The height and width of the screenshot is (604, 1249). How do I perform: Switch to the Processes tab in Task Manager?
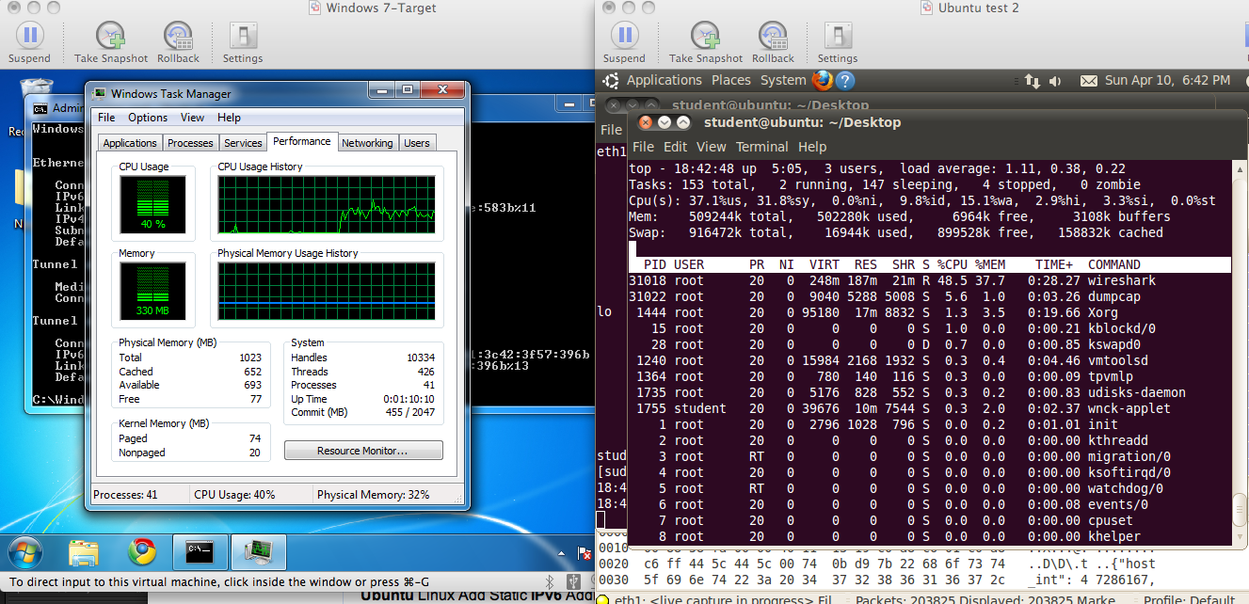[190, 143]
